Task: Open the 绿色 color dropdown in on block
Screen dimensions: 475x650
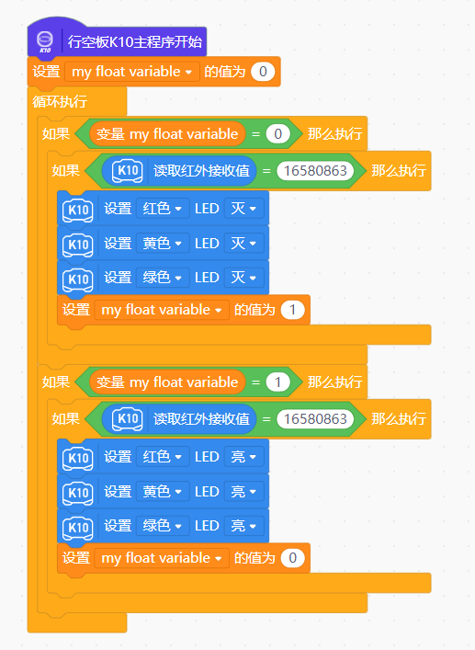Action: click(163, 526)
